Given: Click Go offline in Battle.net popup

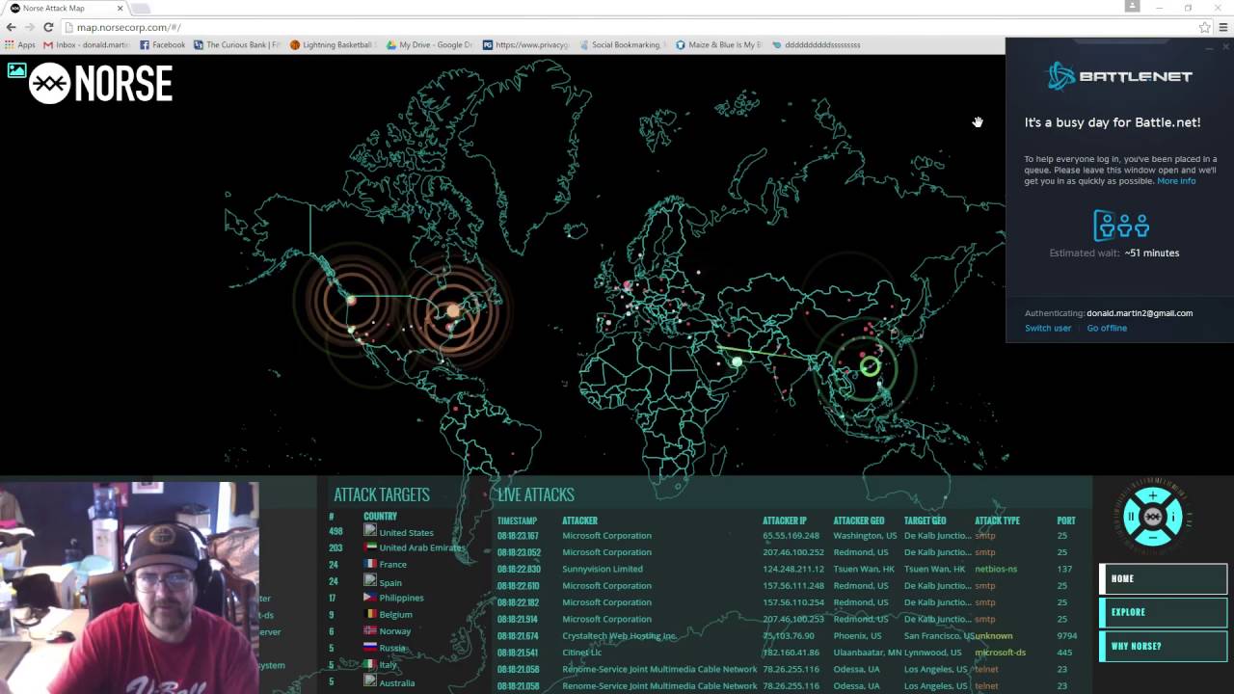Looking at the screenshot, I should 1107,328.
